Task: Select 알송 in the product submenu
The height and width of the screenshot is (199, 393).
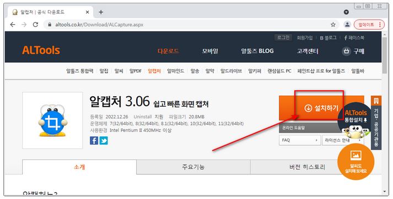Action: [195, 71]
